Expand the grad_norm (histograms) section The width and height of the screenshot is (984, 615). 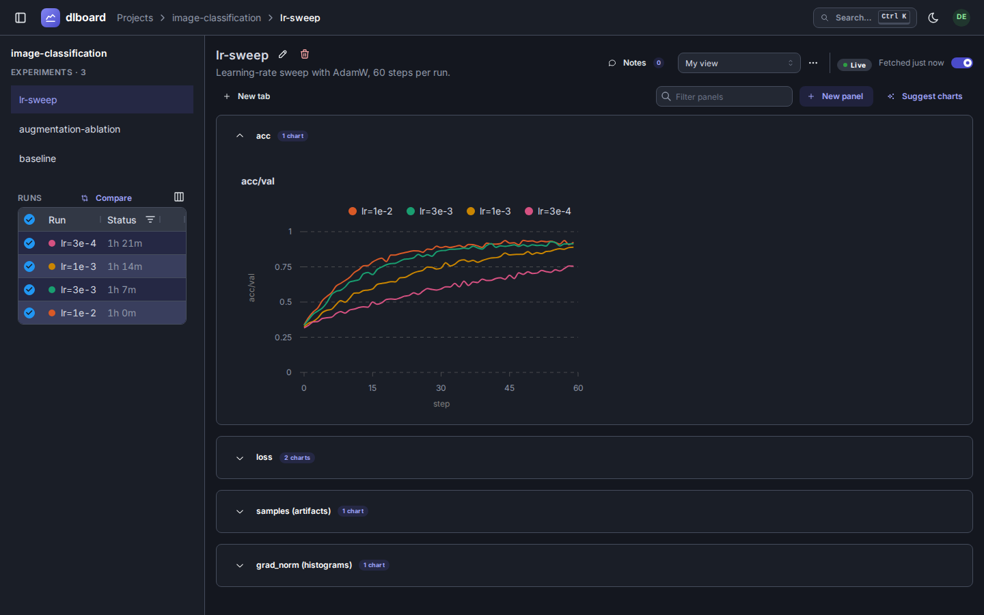pos(240,565)
